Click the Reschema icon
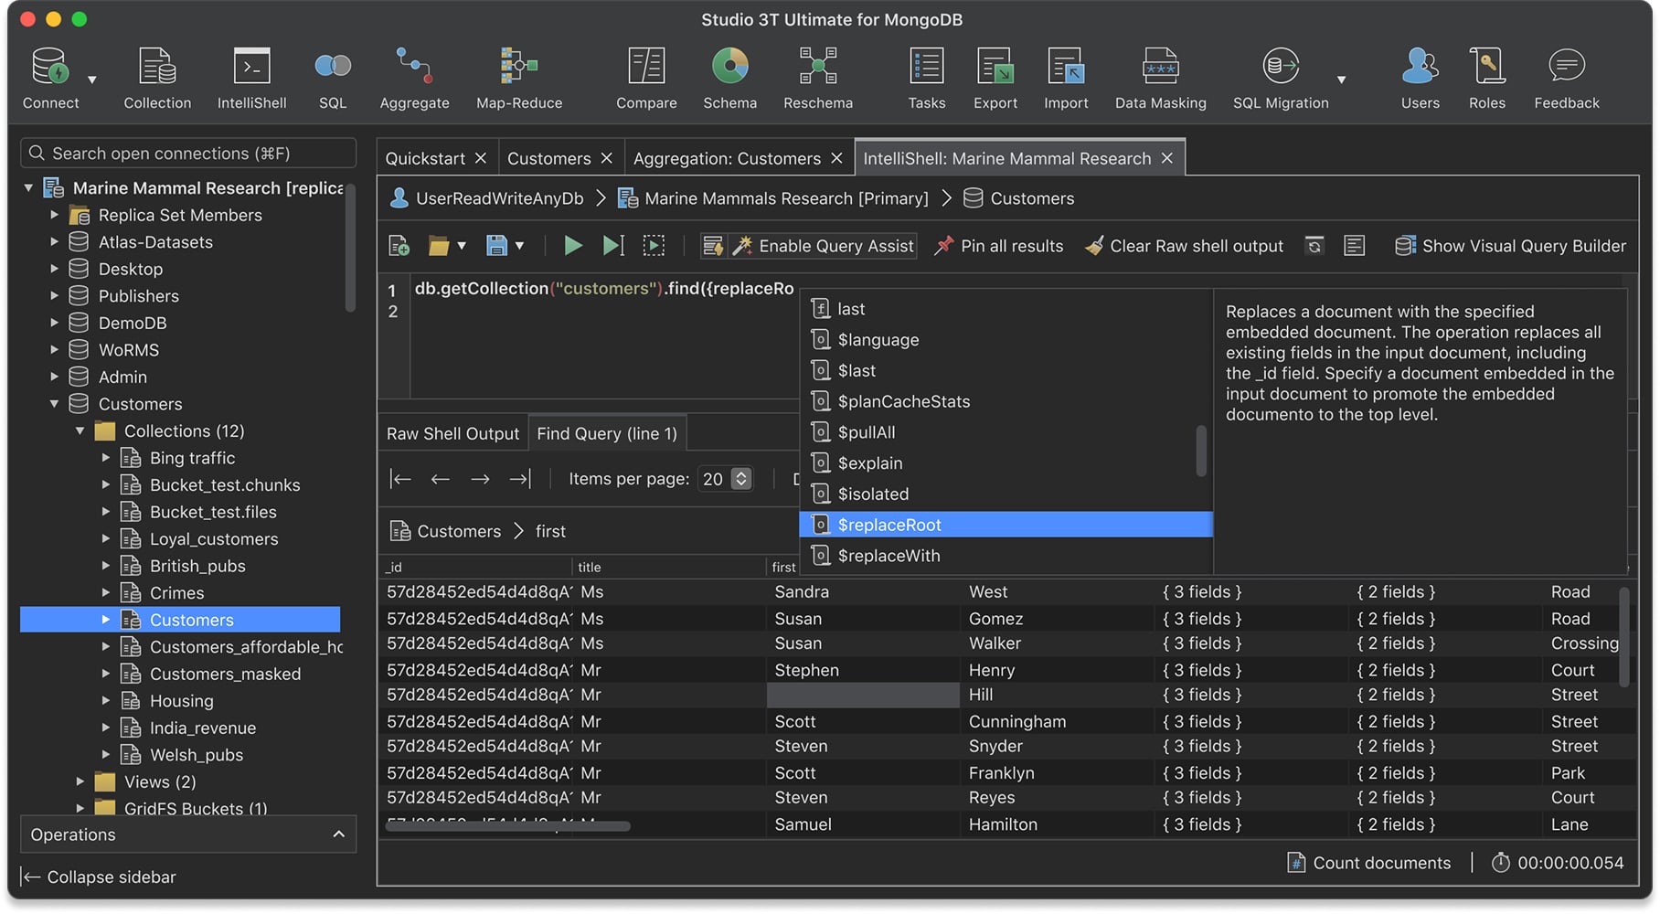The width and height of the screenshot is (1660, 914). (x=817, y=79)
